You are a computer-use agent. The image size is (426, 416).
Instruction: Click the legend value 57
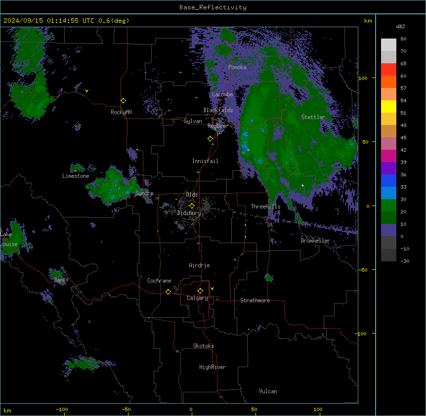coord(403,88)
